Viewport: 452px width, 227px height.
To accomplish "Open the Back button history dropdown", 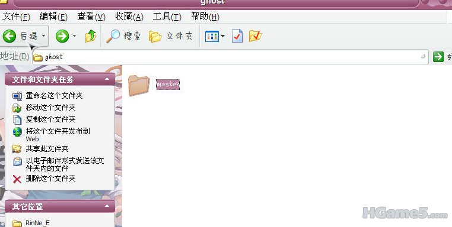I will pos(43,36).
